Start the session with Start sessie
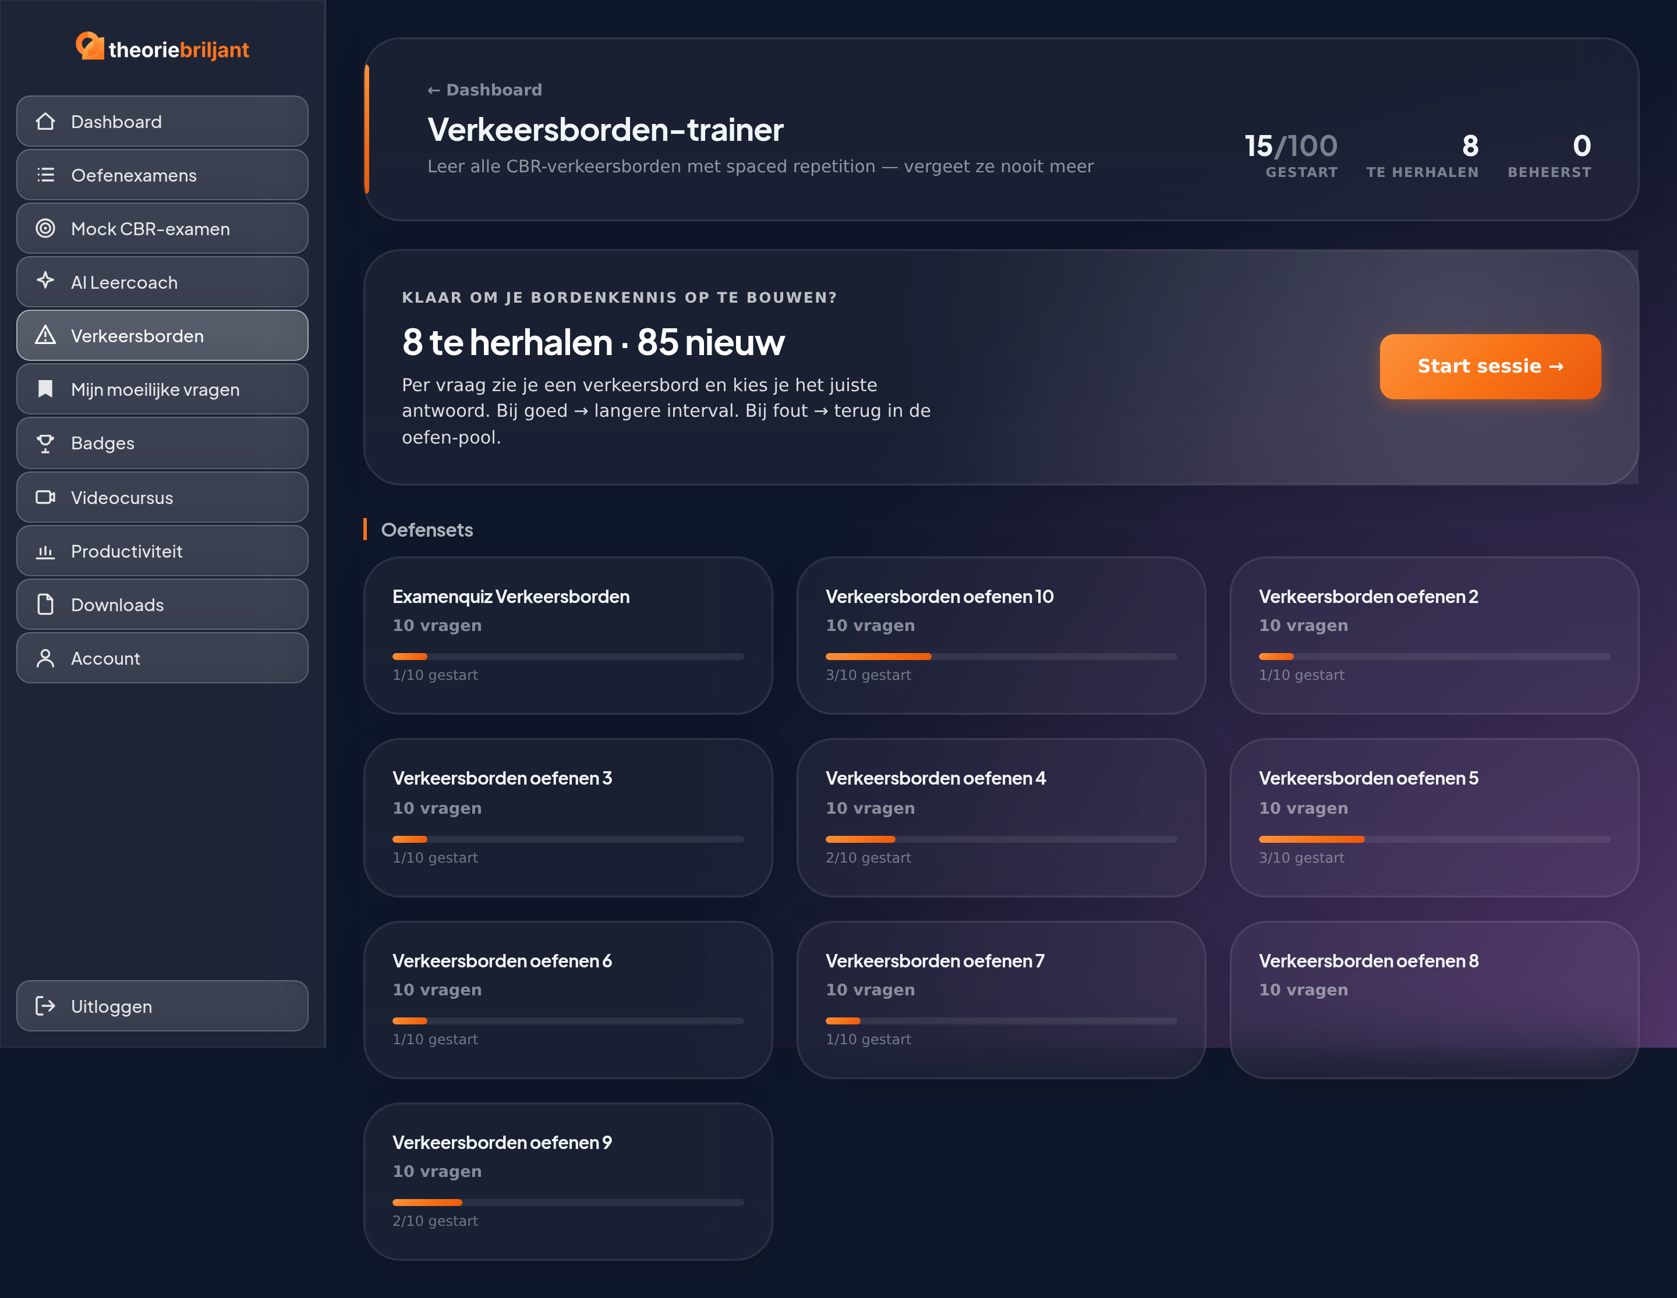This screenshot has height=1298, width=1677. click(1491, 366)
